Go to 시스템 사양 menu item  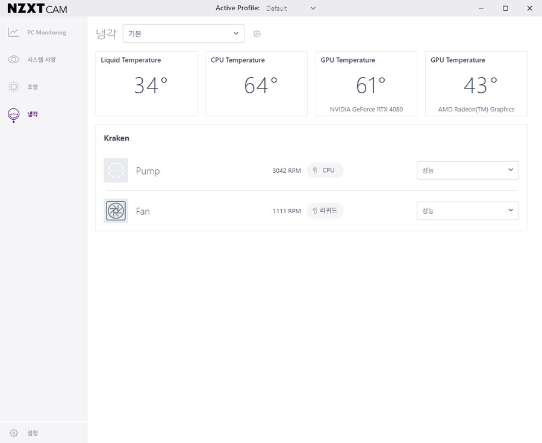[43, 60]
